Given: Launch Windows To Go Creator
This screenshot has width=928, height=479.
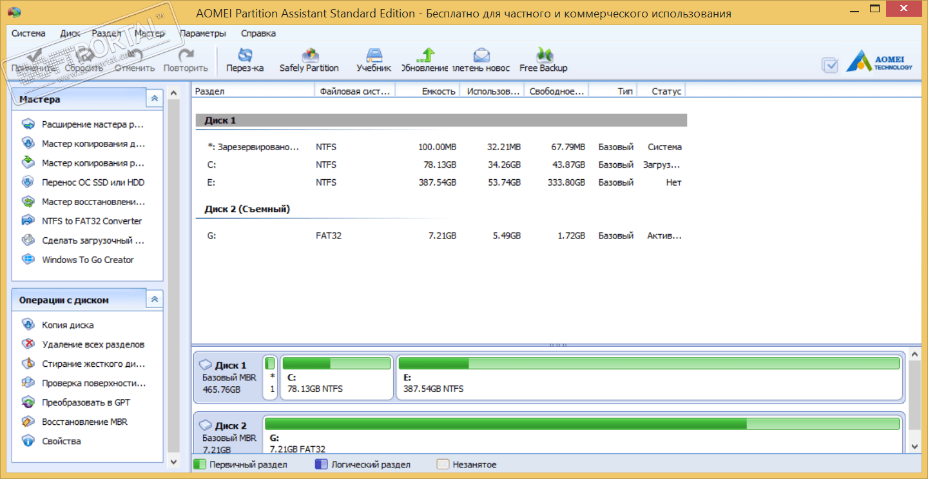Looking at the screenshot, I should pos(77,260).
